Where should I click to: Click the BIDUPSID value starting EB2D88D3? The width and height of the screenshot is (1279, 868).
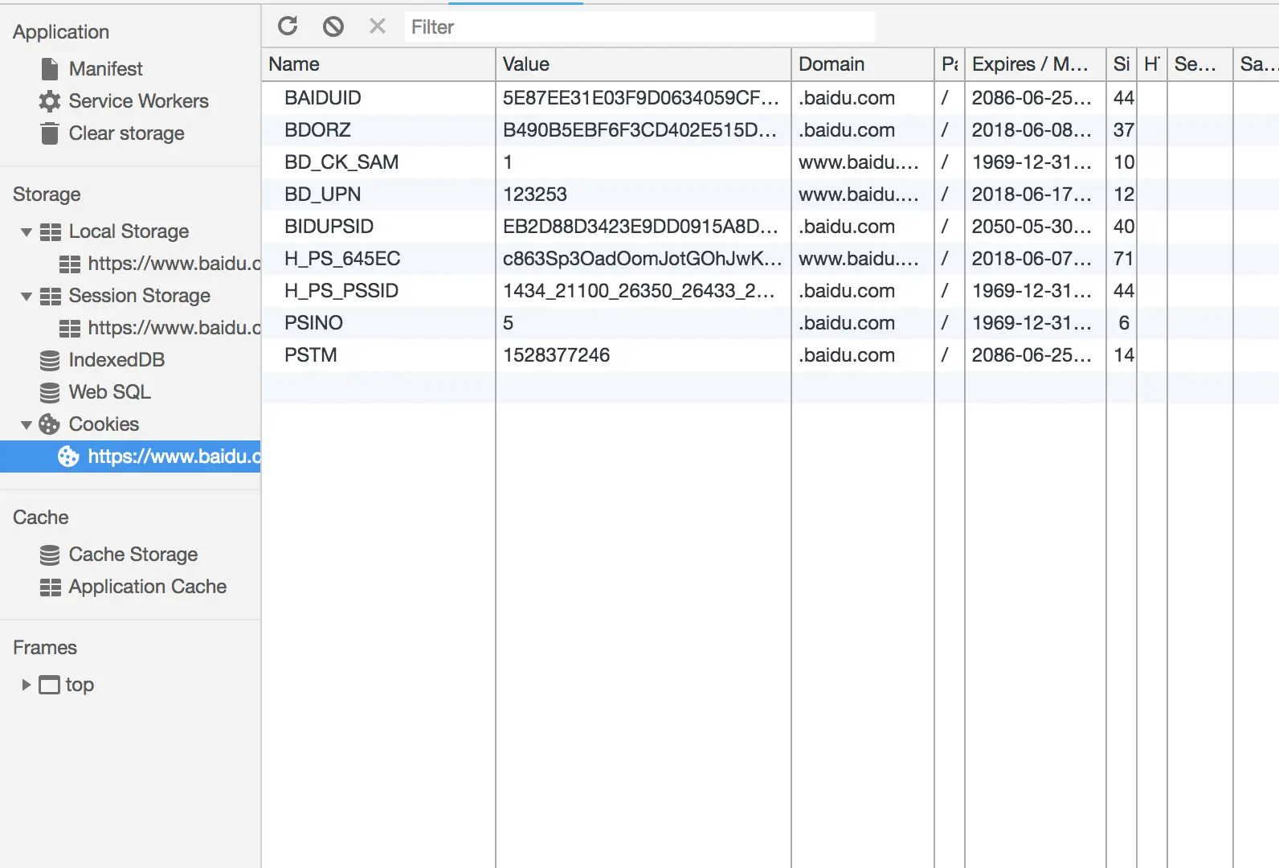(x=640, y=227)
